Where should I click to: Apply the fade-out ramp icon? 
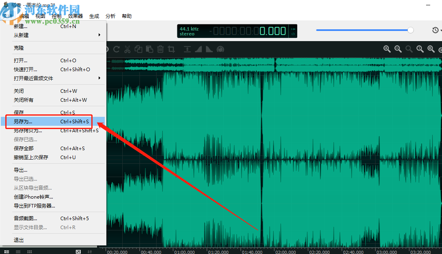tap(209, 49)
